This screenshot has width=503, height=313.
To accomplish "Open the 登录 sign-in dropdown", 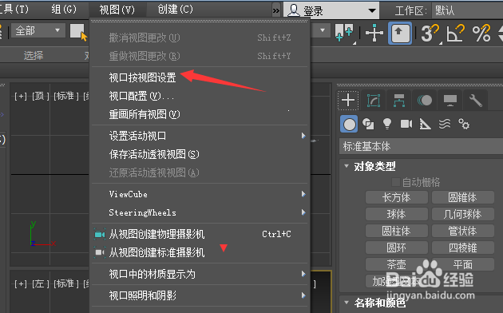I will pyautogui.click(x=331, y=10).
